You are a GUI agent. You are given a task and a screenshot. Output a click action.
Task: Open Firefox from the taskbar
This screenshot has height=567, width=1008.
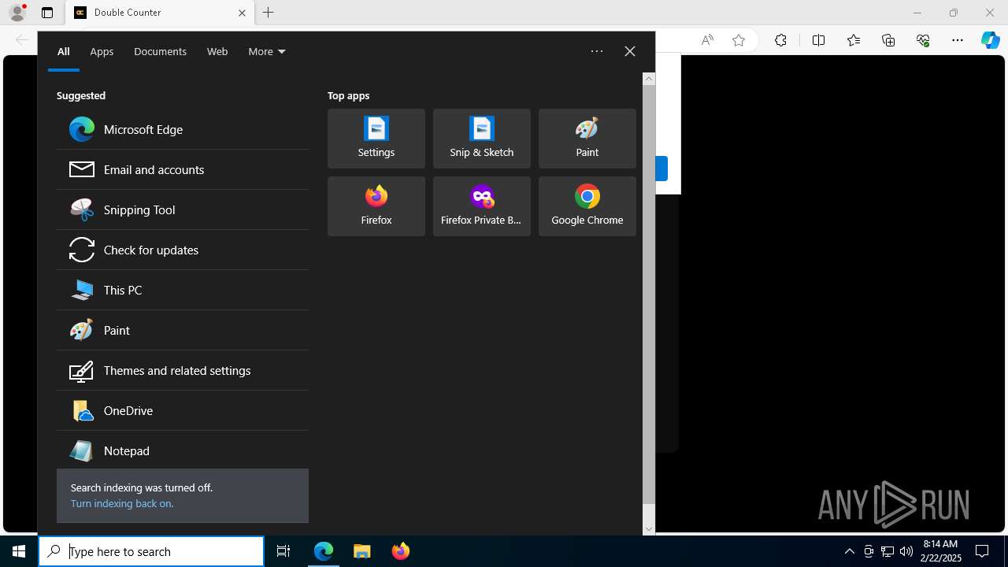point(401,551)
